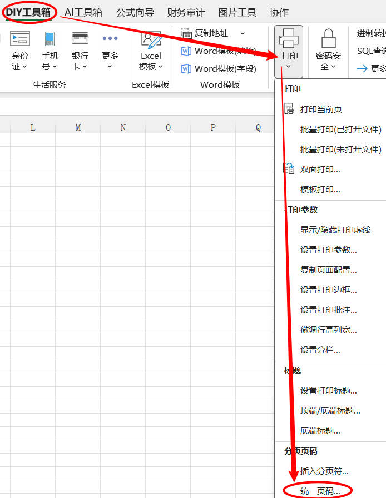Switch to the AI工具箱 tab
This screenshot has width=386, height=498.
[83, 12]
